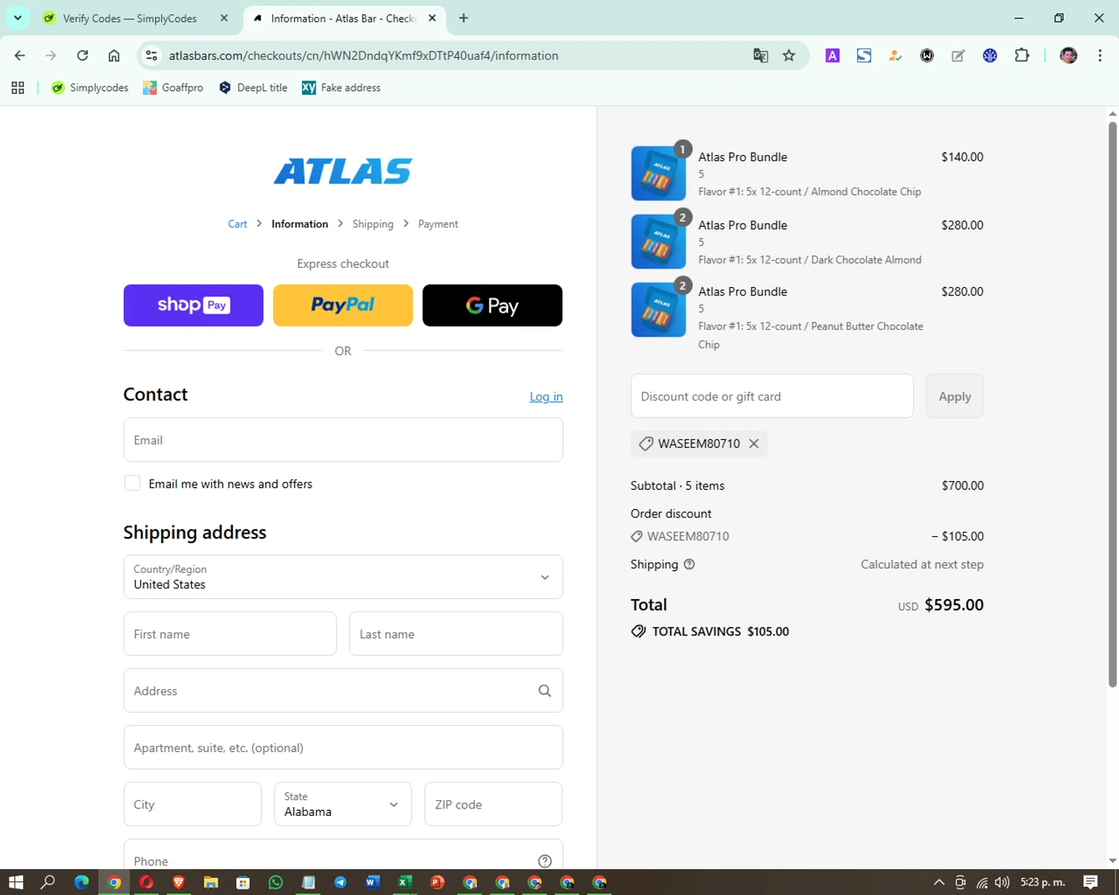
Task: Click the page vertical scrollbar
Action: pos(1112,403)
